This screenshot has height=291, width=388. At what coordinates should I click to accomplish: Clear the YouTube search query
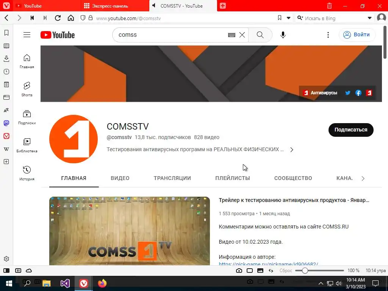[242, 35]
